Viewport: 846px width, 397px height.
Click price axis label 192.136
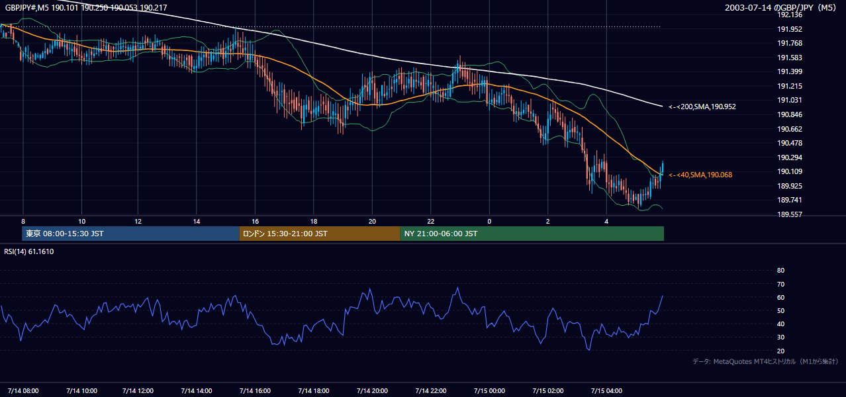[x=790, y=15]
